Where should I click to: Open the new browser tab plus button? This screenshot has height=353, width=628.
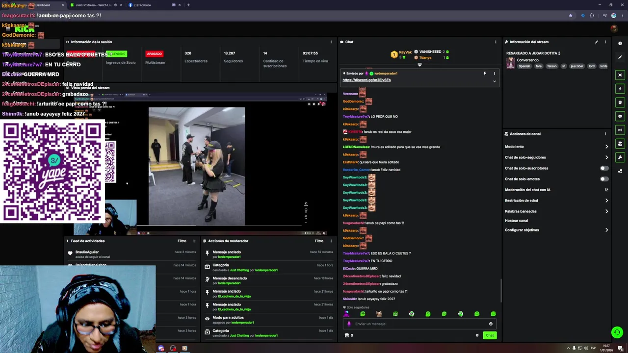pos(188,5)
